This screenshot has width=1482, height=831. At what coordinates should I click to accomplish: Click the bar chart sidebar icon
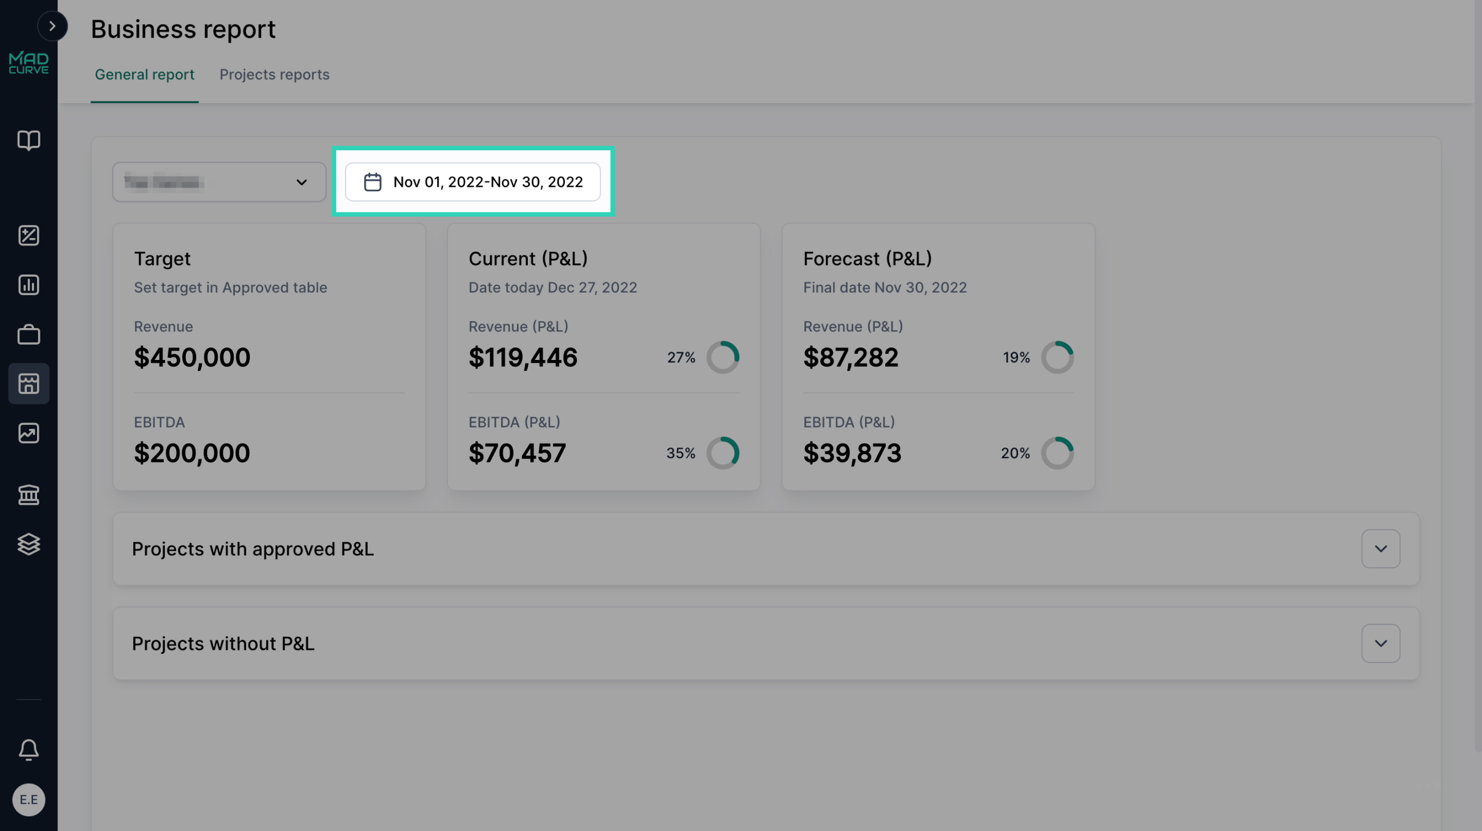click(28, 284)
